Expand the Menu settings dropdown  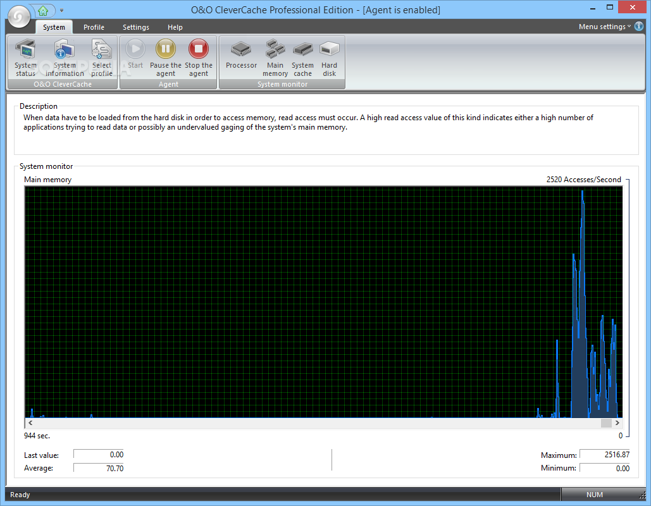605,27
